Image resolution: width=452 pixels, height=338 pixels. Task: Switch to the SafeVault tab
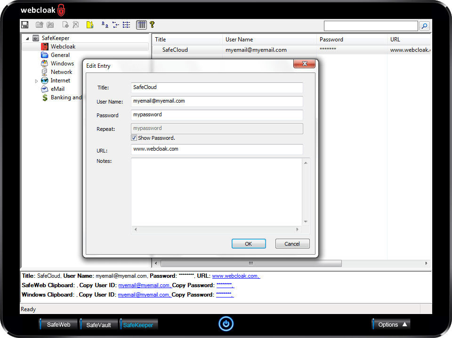(98, 324)
